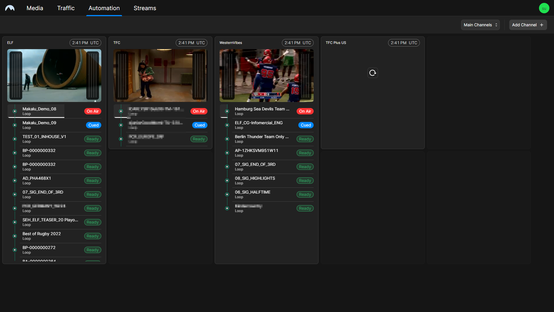Select the Media tab
Screen dimensions: 554x312
[35, 8]
